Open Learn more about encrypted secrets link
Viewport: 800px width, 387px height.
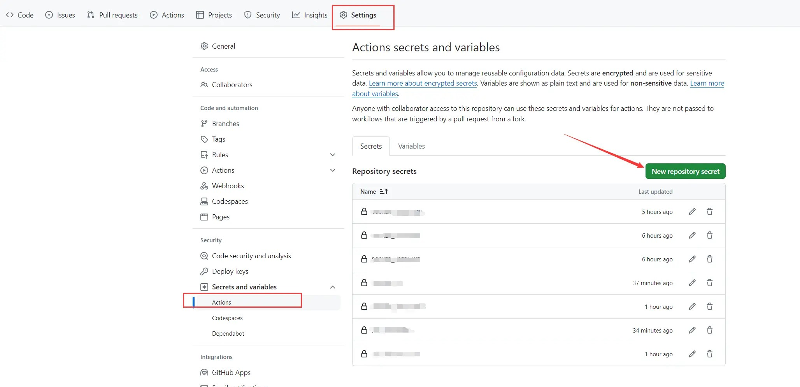pyautogui.click(x=423, y=83)
